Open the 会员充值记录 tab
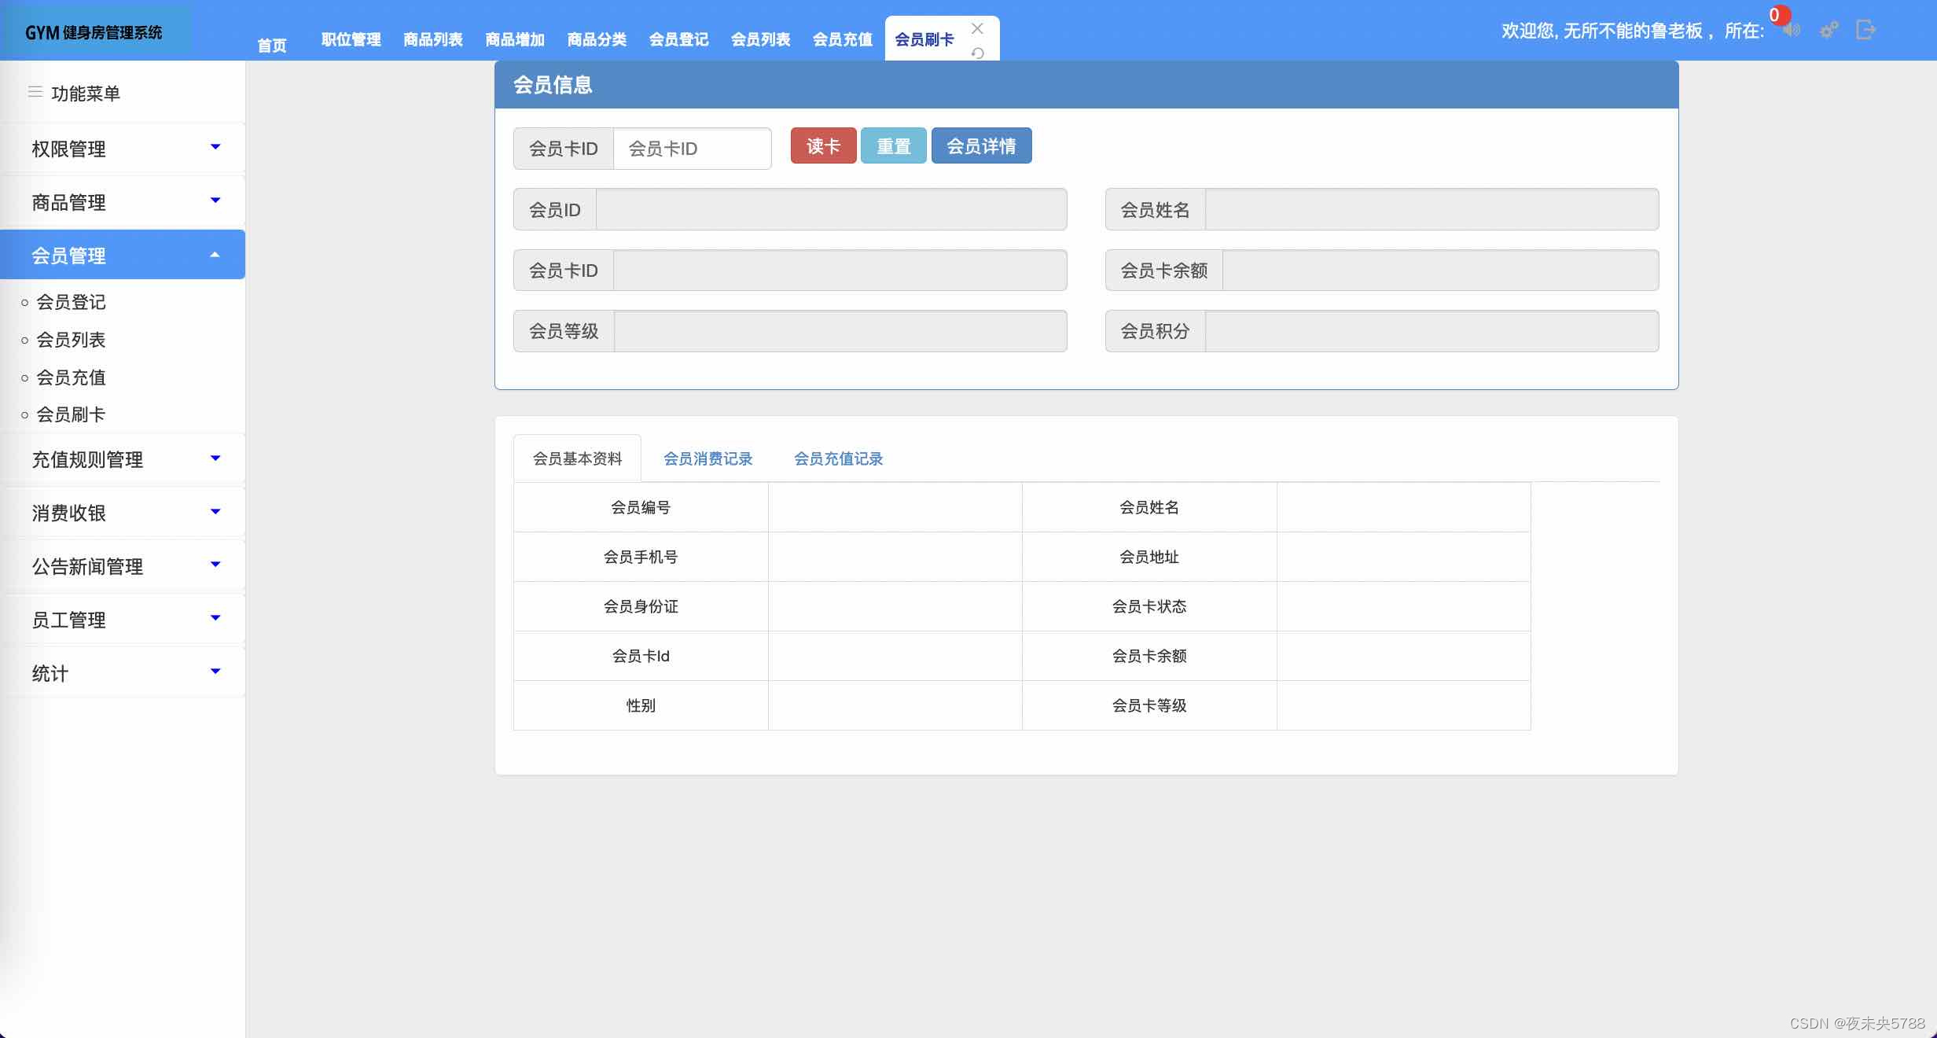The height and width of the screenshot is (1038, 1937). click(838, 458)
